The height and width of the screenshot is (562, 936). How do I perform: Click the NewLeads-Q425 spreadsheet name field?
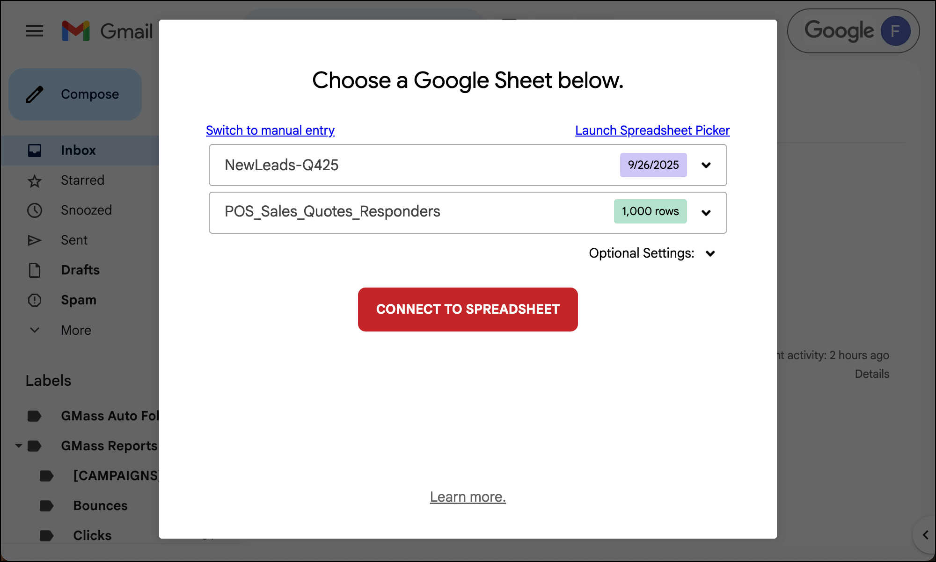(328, 165)
